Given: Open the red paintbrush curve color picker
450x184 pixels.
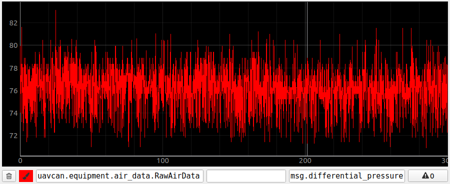Looking at the screenshot, I should coord(26,176).
